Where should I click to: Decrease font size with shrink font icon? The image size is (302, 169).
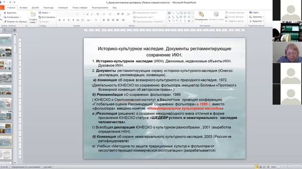click(x=92, y=14)
